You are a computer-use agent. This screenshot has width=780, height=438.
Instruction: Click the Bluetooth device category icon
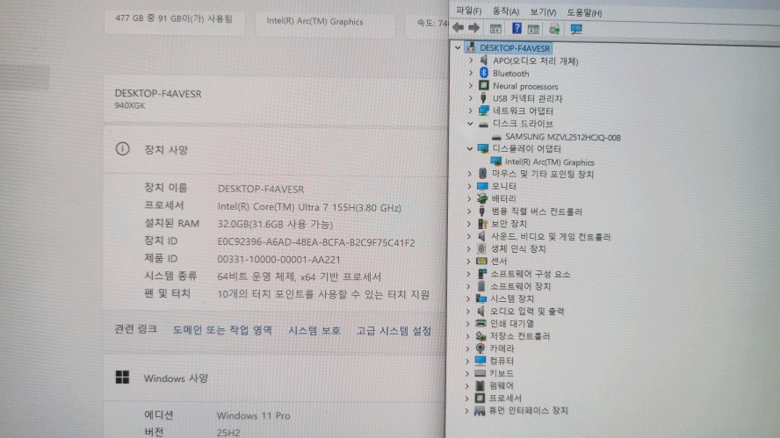click(x=483, y=73)
